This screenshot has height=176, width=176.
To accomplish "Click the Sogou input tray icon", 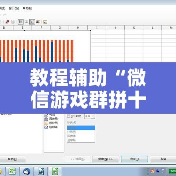I will click(x=153, y=171).
